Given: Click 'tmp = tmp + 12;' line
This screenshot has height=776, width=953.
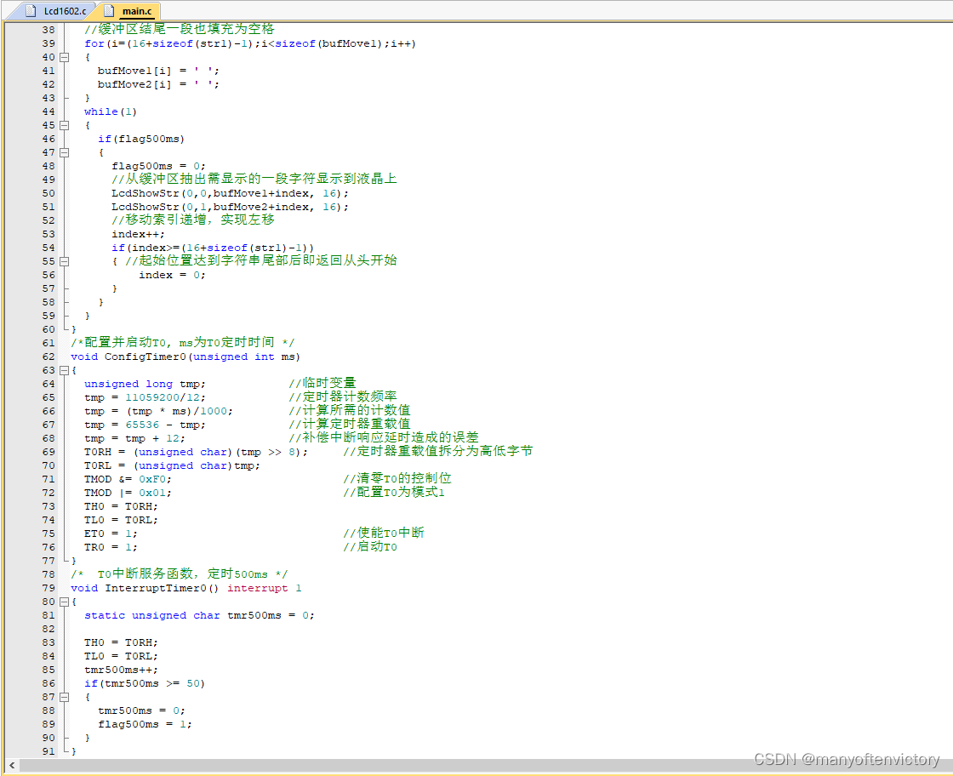Looking at the screenshot, I should tap(134, 438).
